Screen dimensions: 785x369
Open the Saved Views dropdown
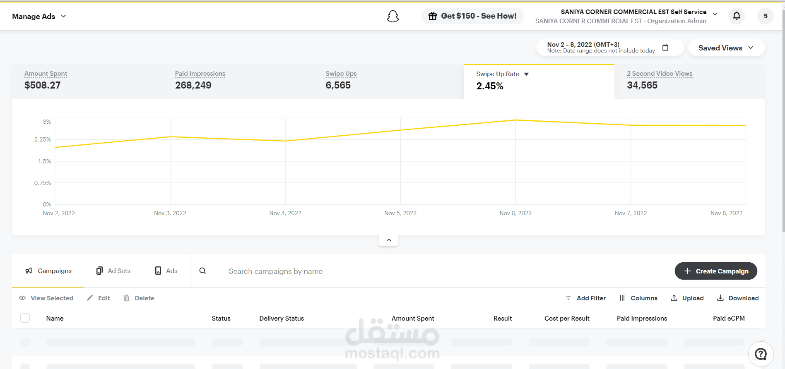[x=726, y=48]
